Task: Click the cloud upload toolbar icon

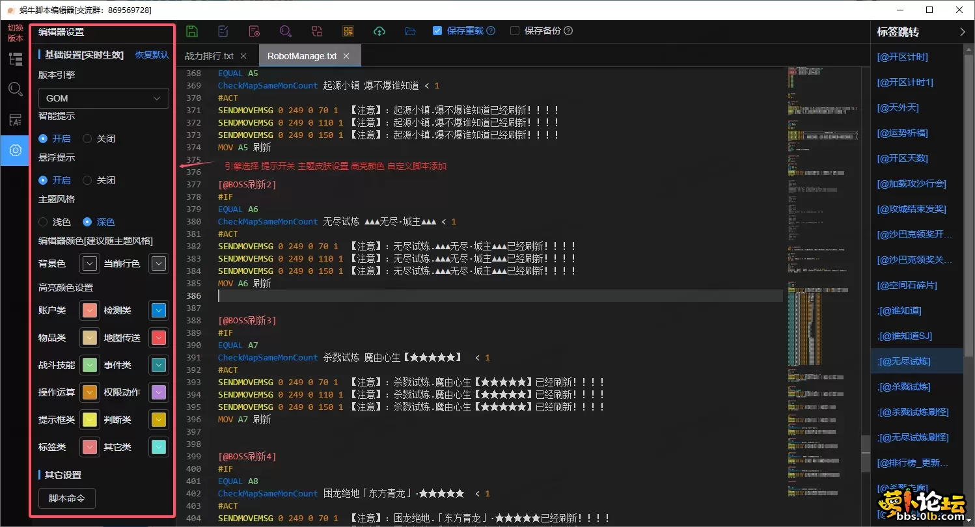Action: (379, 31)
